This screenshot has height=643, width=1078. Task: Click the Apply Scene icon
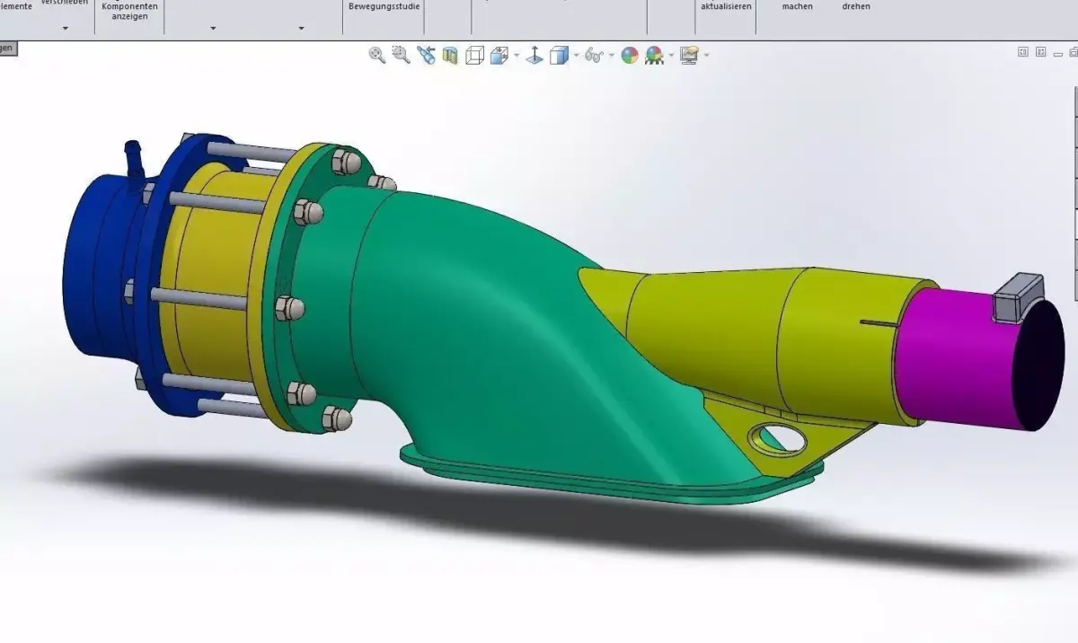click(654, 56)
